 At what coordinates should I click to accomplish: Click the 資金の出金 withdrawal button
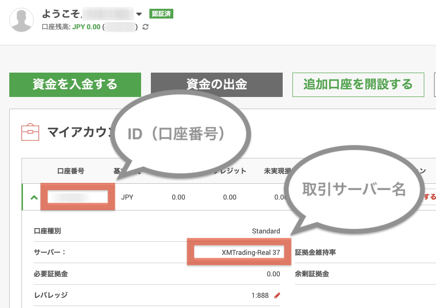pos(217,85)
